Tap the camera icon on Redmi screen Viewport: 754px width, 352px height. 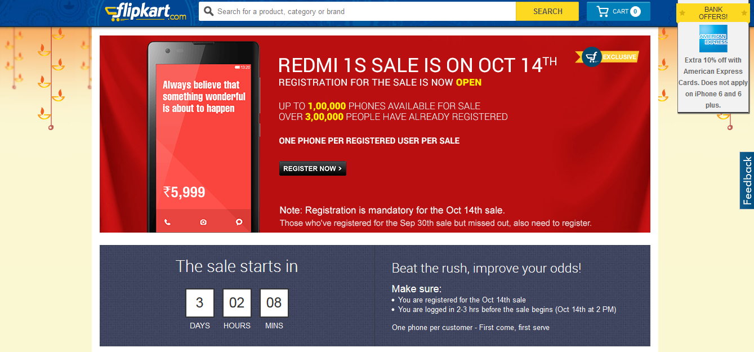click(x=203, y=222)
